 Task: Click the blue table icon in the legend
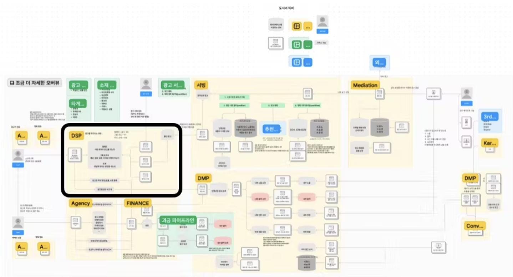coord(296,62)
